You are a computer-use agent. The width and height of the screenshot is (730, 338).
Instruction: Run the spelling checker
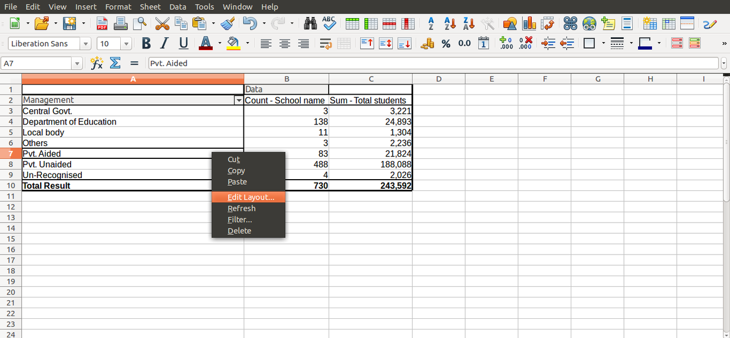[328, 24]
